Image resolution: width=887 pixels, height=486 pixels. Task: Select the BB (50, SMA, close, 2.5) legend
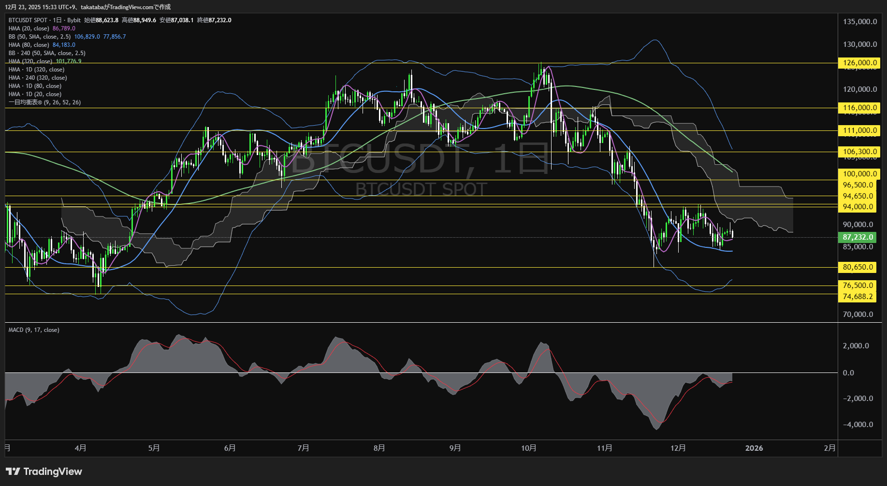(x=40, y=37)
